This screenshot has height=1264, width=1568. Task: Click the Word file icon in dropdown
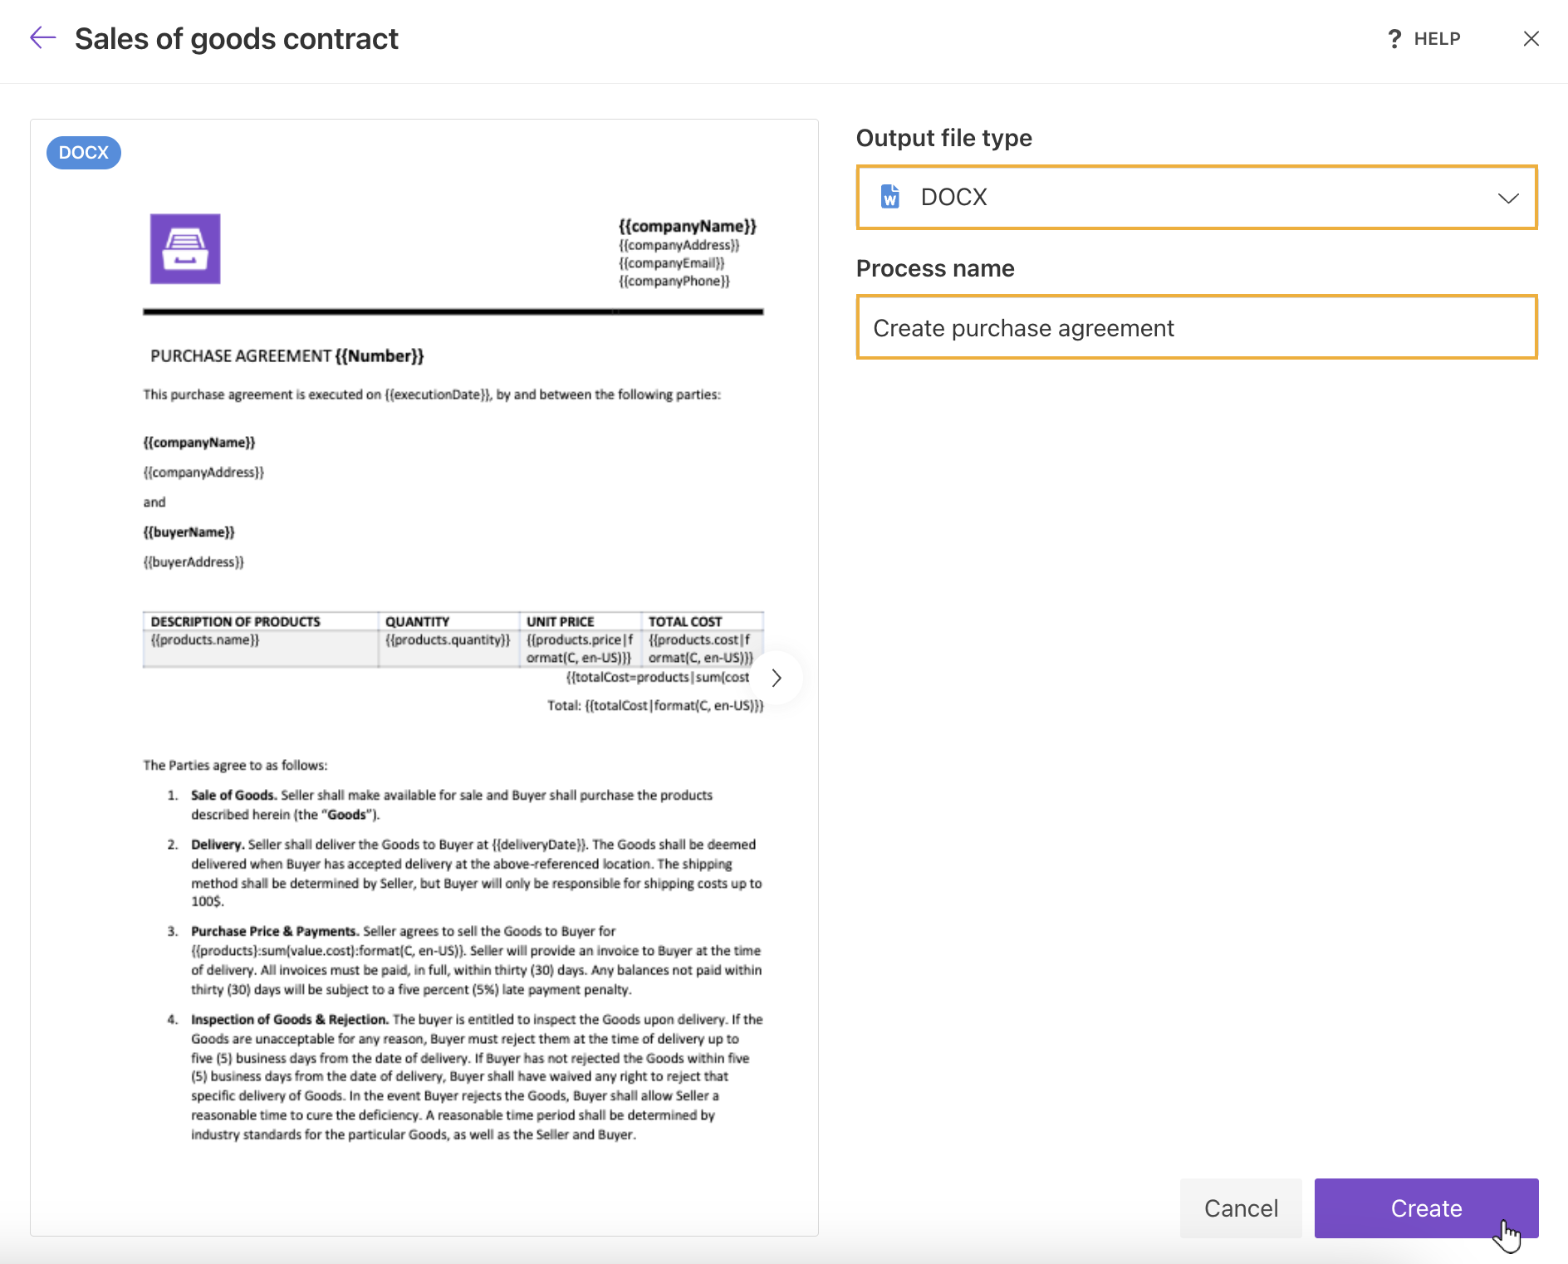tap(889, 197)
